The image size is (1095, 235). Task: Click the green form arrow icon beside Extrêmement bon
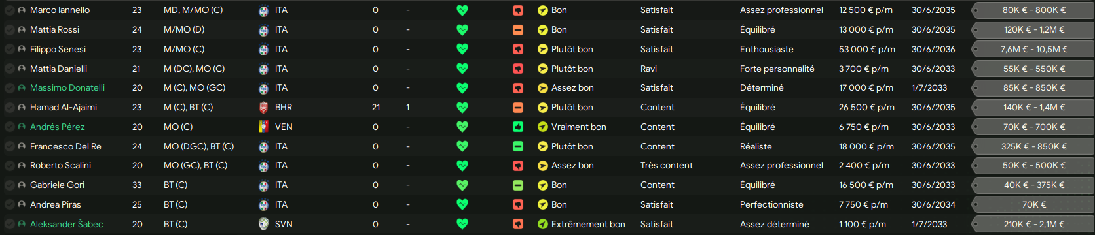pyautogui.click(x=543, y=225)
